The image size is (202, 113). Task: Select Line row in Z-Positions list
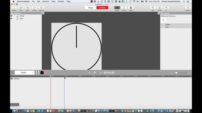click(x=176, y=27)
